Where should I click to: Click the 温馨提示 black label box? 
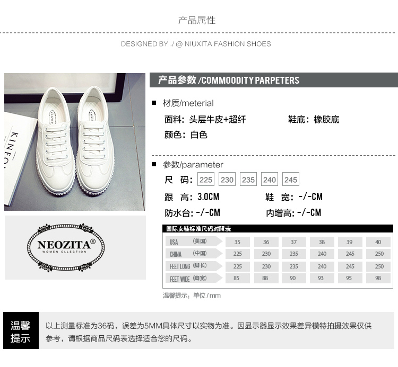click(21, 330)
